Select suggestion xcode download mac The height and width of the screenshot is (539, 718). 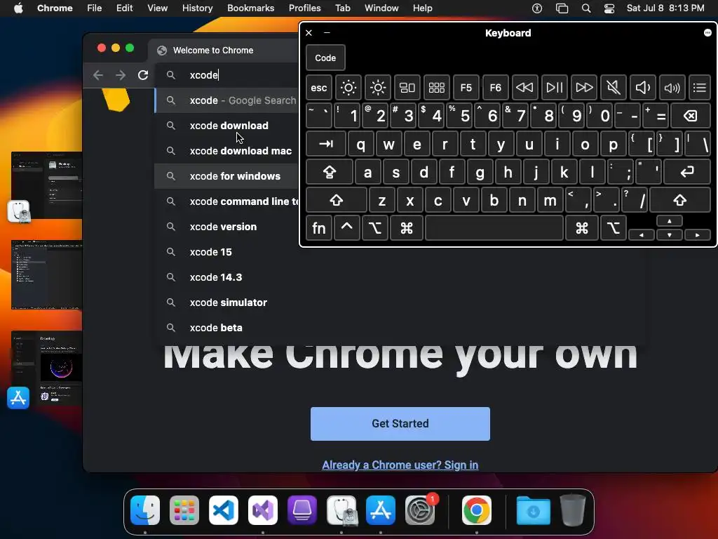227,151
